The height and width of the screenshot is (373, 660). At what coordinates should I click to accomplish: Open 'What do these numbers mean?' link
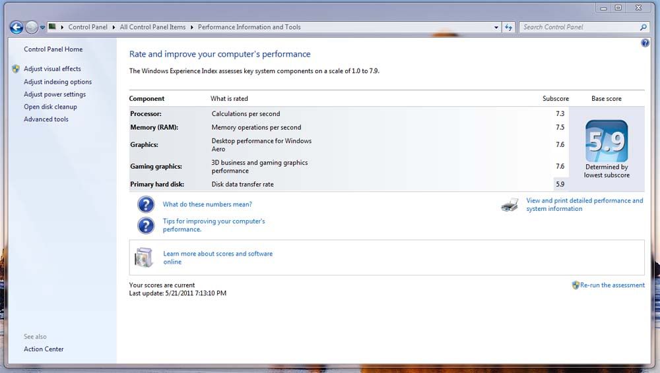pyautogui.click(x=207, y=204)
